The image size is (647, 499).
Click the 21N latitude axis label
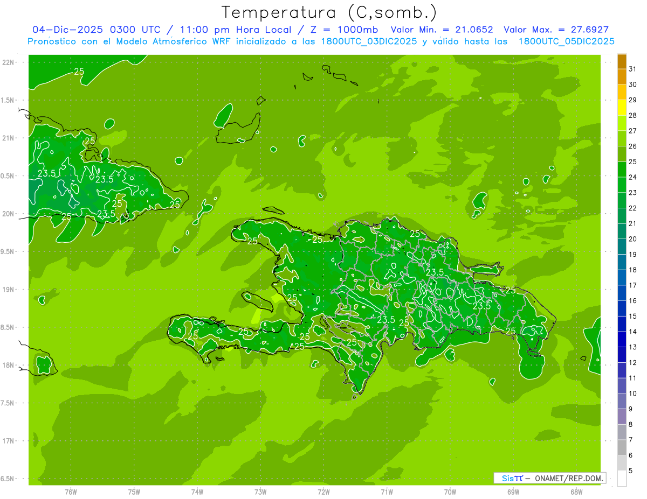pyautogui.click(x=9, y=138)
